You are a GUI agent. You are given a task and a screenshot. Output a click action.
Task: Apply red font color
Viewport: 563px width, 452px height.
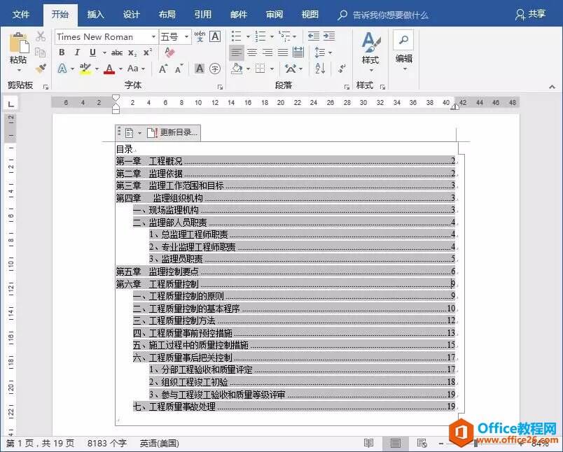tap(109, 68)
